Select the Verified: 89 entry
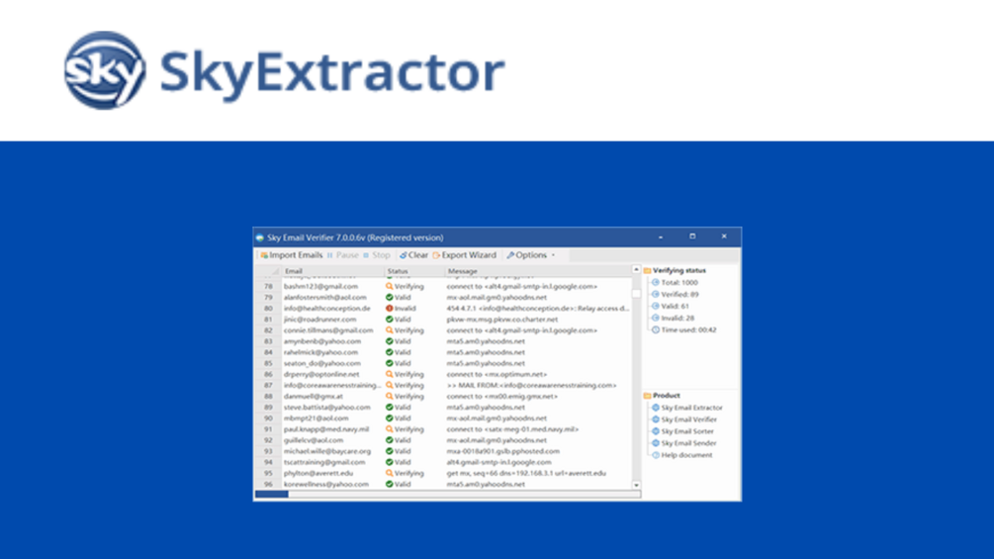 (679, 295)
